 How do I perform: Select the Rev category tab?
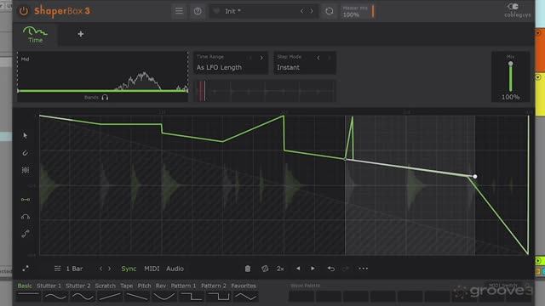[161, 286]
